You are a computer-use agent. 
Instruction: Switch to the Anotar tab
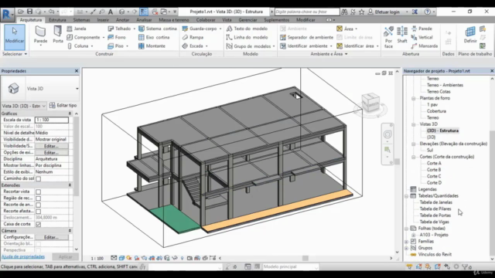point(122,20)
